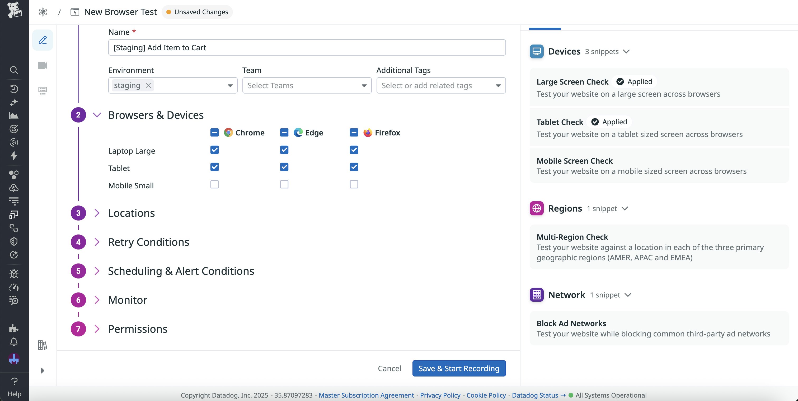The width and height of the screenshot is (798, 401).
Task: Click the Bug tracking icon in sidebar
Action: pyautogui.click(x=14, y=274)
